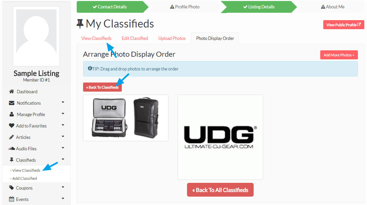This screenshot has height=205, width=367.
Task: Open the Upload Photos tab
Action: [x=172, y=38]
